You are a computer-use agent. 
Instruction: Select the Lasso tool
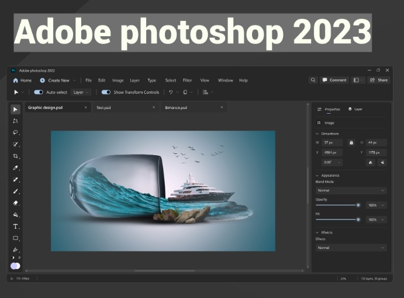(x=15, y=132)
